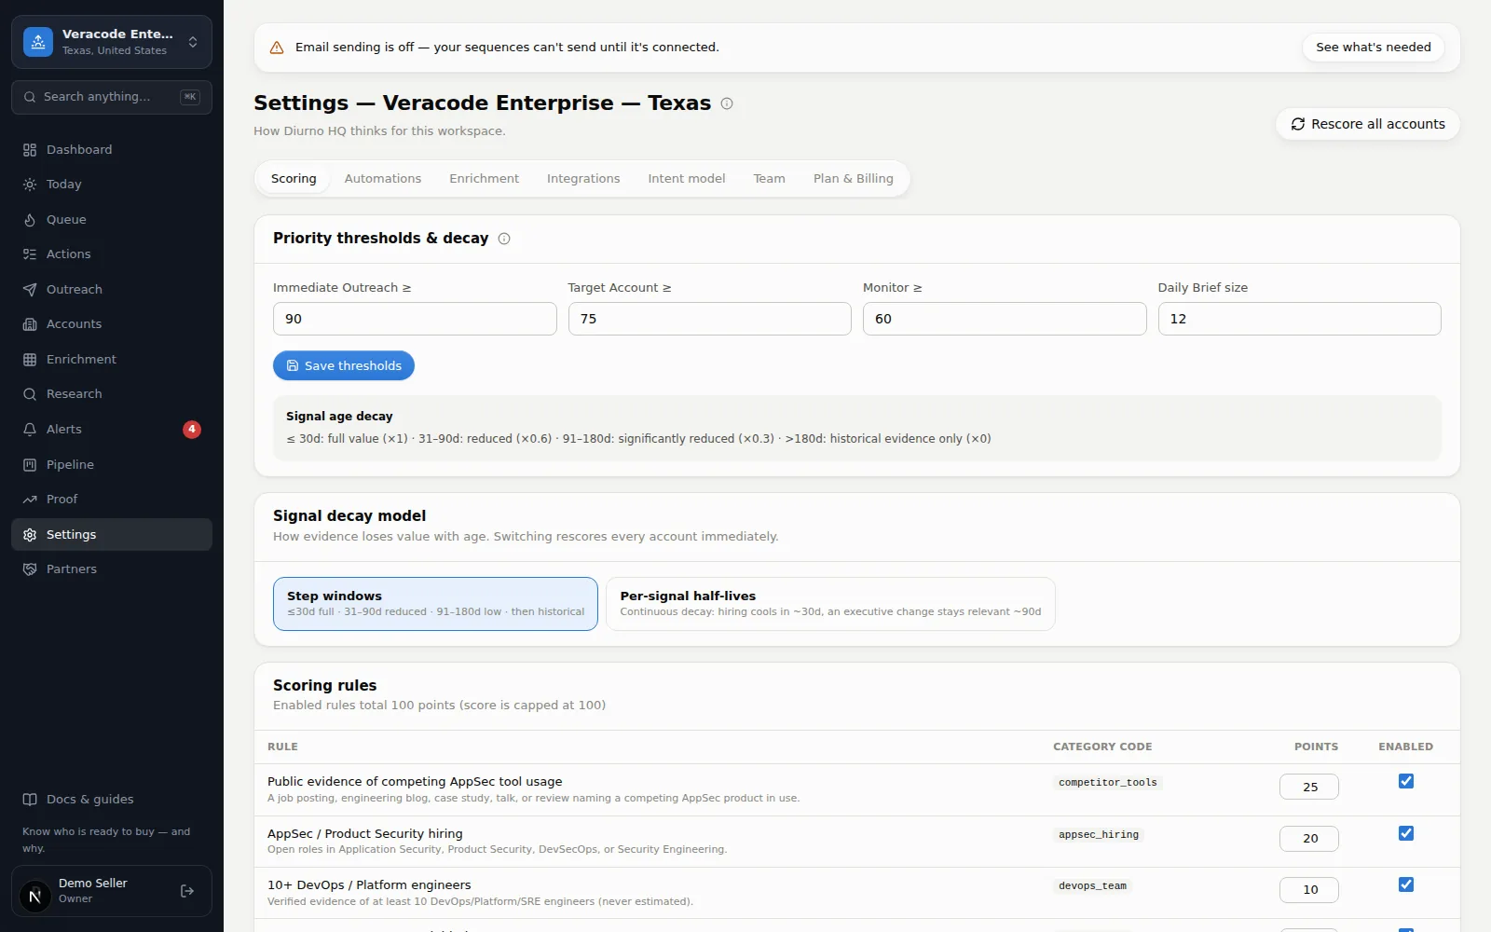Open Pipeline via its board icon
1491x932 pixels.
(x=30, y=465)
